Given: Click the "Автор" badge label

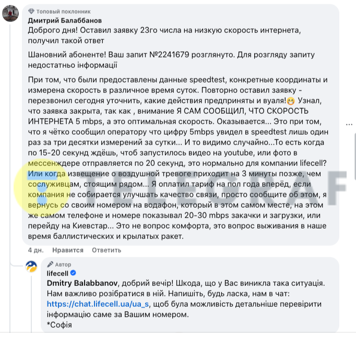Looking at the screenshot, I should (x=63, y=264).
